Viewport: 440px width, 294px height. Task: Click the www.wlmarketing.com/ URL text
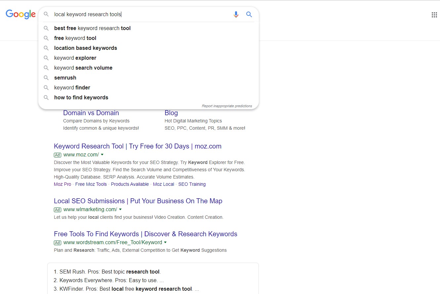pyautogui.click(x=90, y=210)
